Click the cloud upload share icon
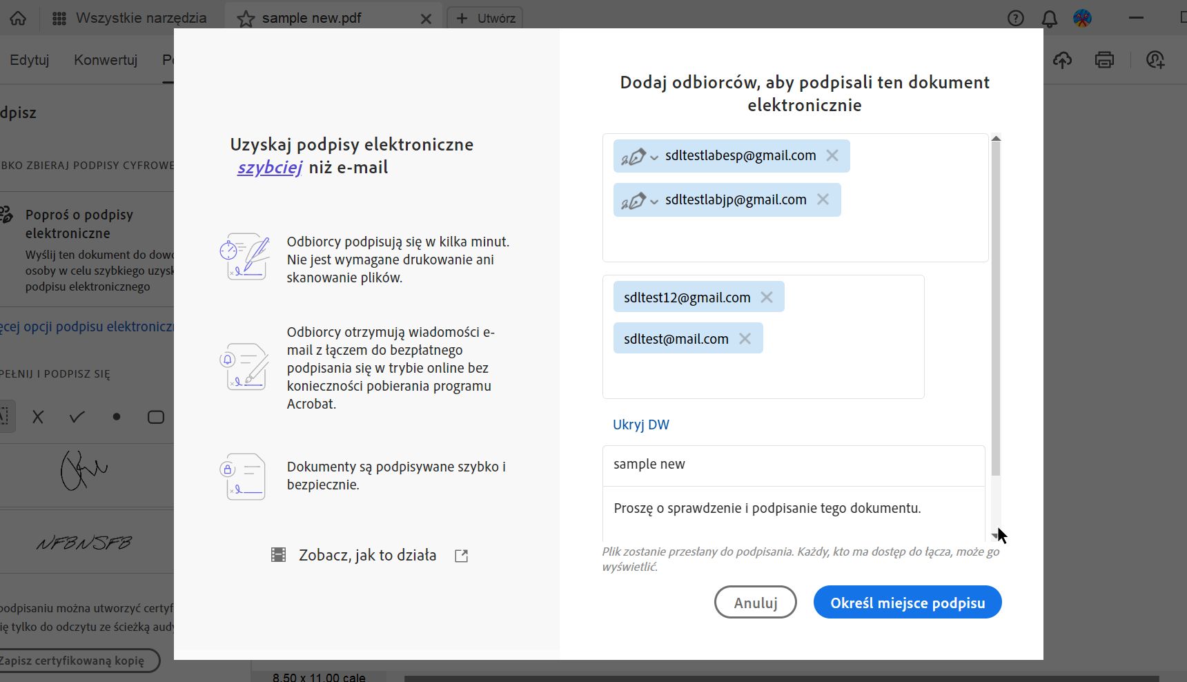This screenshot has width=1187, height=682. click(1063, 60)
